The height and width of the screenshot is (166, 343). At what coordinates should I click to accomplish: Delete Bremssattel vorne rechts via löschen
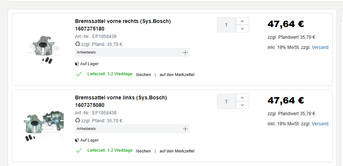pyautogui.click(x=143, y=75)
